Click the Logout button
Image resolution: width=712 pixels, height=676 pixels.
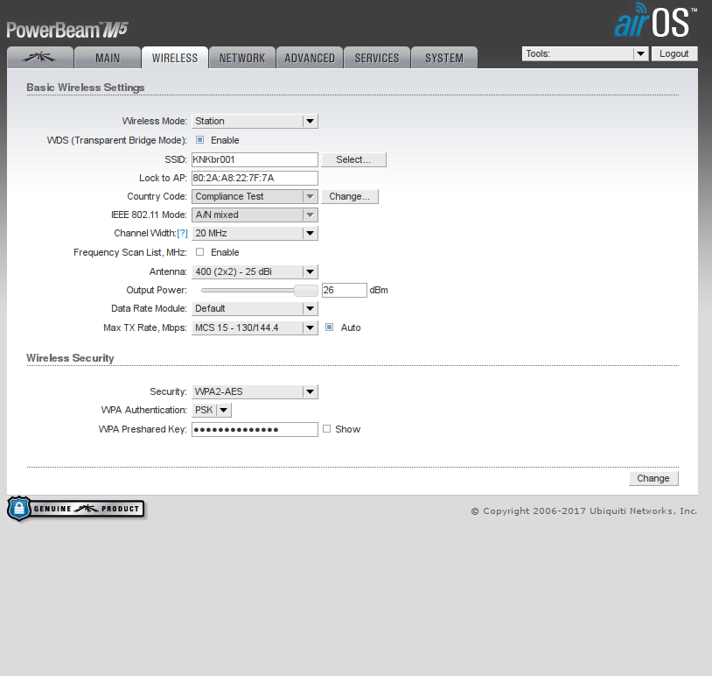[x=674, y=53]
